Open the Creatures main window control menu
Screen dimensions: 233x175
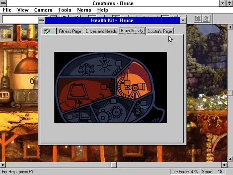(3, 3)
